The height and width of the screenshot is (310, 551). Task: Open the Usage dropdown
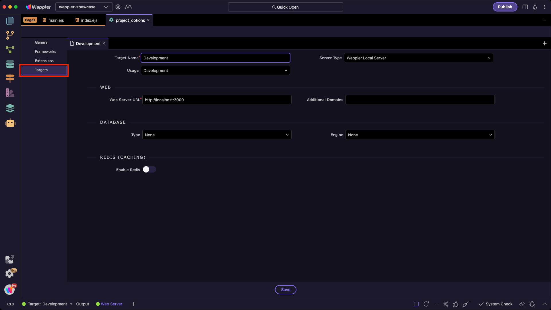point(215,71)
